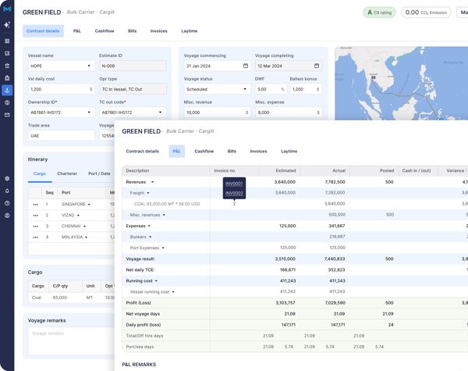Open the Vessel name HOPE dropdown
This screenshot has width=468, height=371.
[61, 66]
